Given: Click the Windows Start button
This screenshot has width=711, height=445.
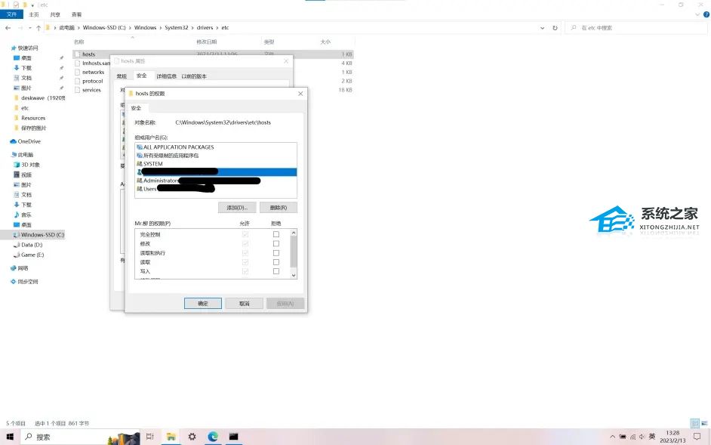Looking at the screenshot, I should click(10, 437).
